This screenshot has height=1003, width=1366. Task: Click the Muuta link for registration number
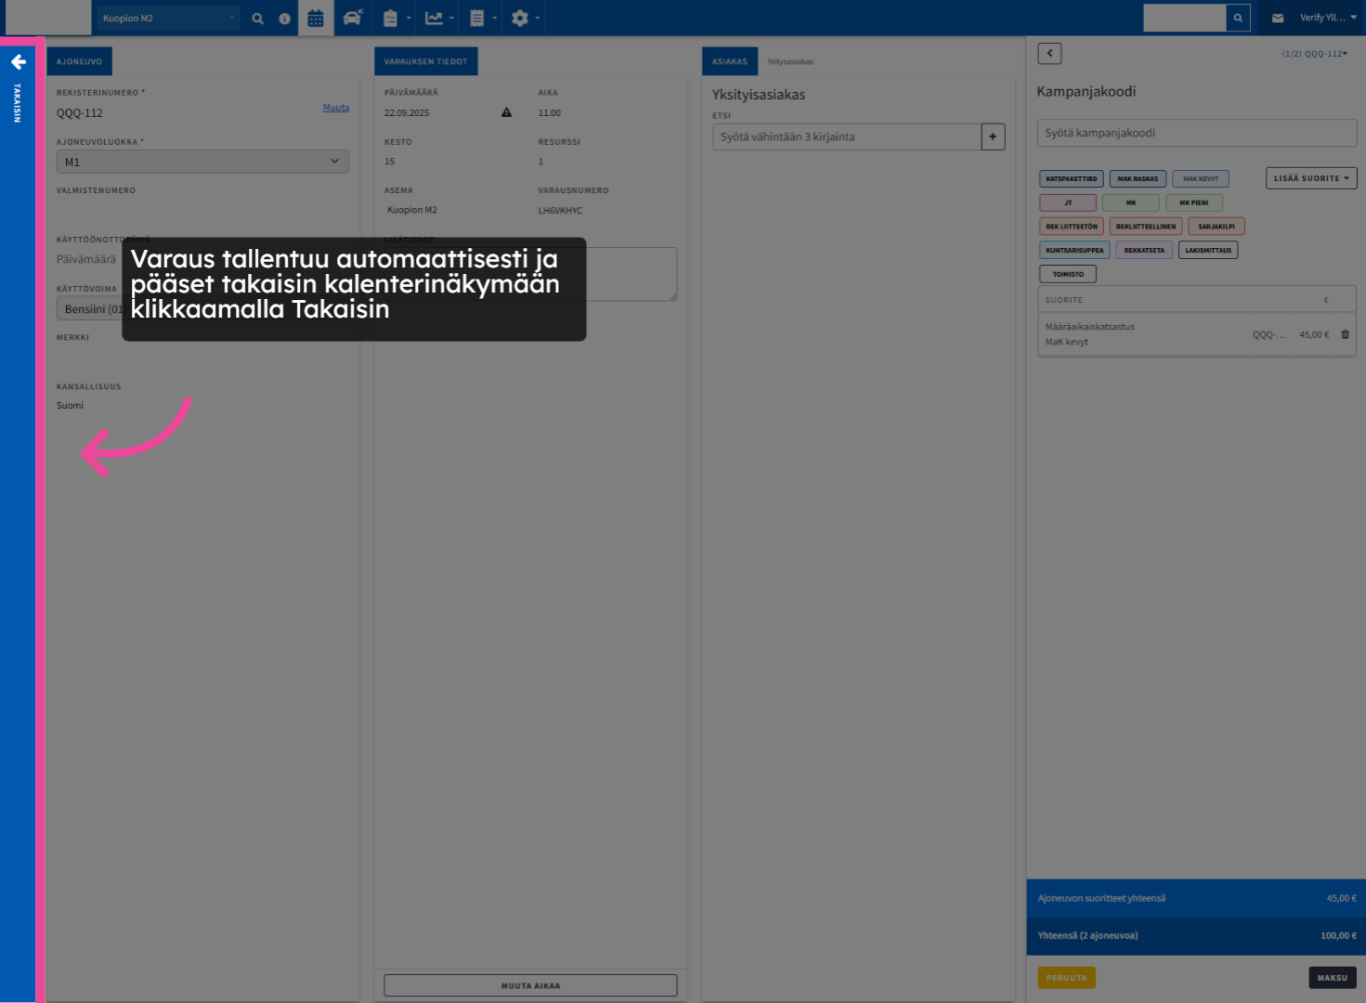tap(336, 108)
